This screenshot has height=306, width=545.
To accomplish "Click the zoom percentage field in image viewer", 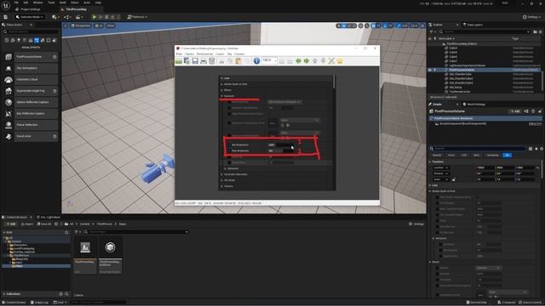I will point(269,60).
